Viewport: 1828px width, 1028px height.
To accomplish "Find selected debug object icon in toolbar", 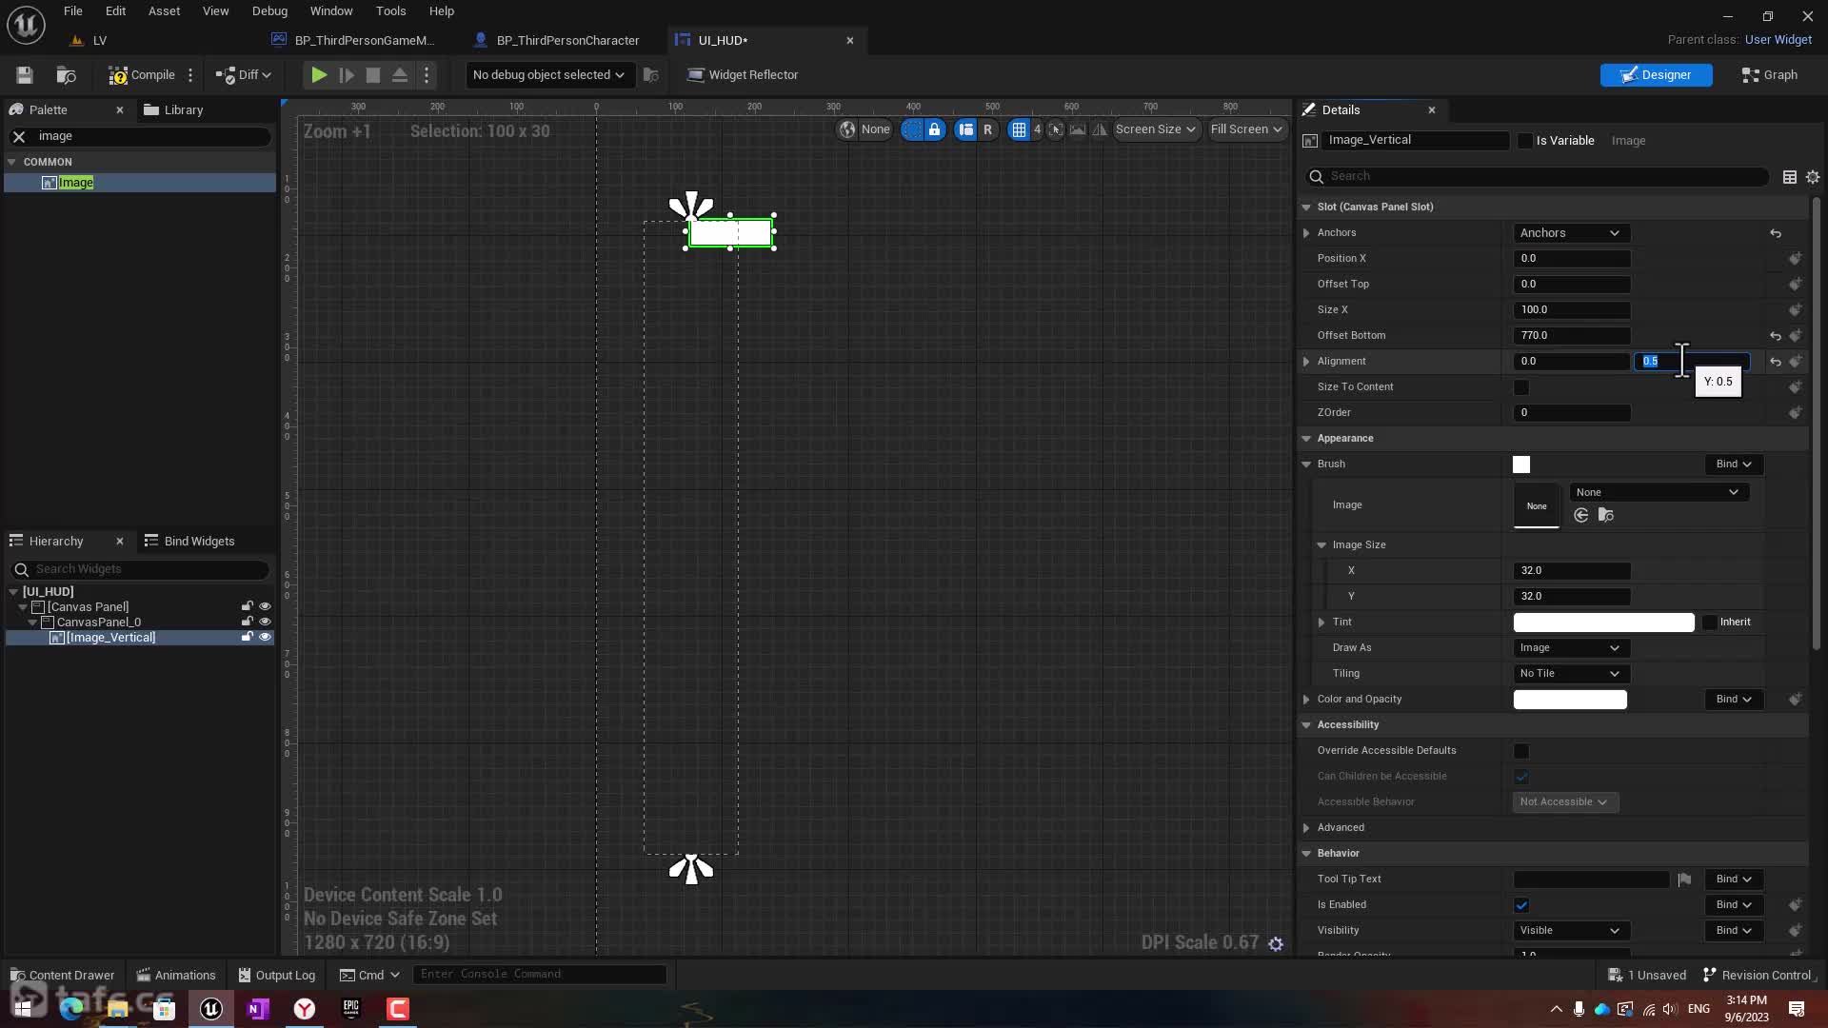I will (651, 75).
